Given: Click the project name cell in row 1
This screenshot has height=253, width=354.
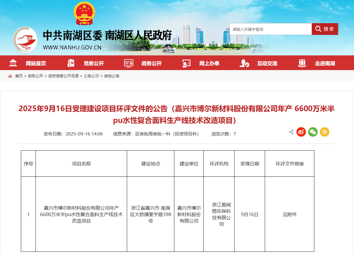Looking at the screenshot, I should tap(81, 214).
